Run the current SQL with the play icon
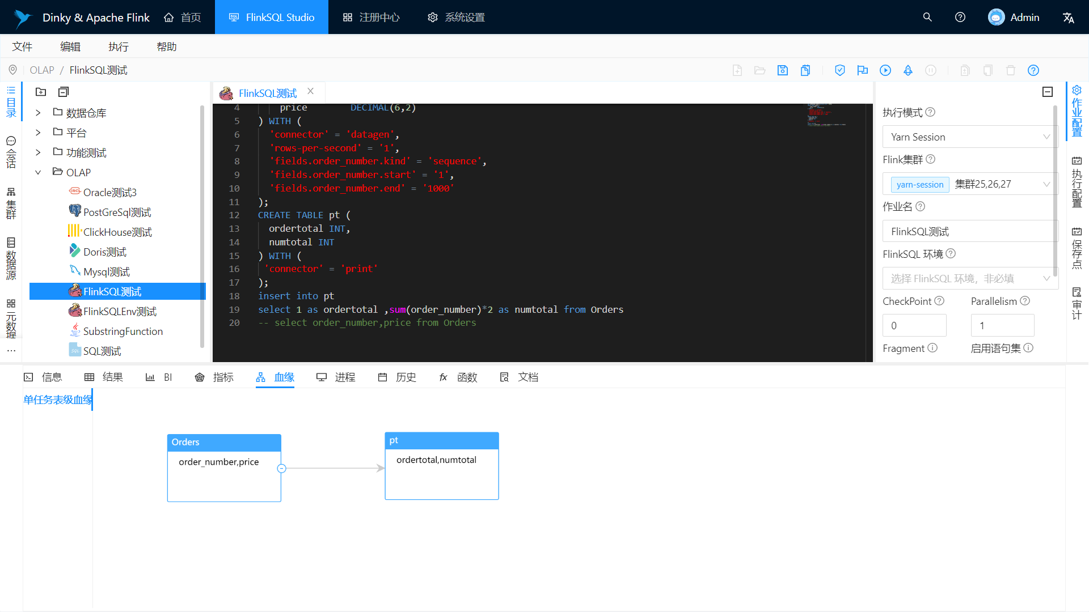The image size is (1089, 612). coord(885,70)
